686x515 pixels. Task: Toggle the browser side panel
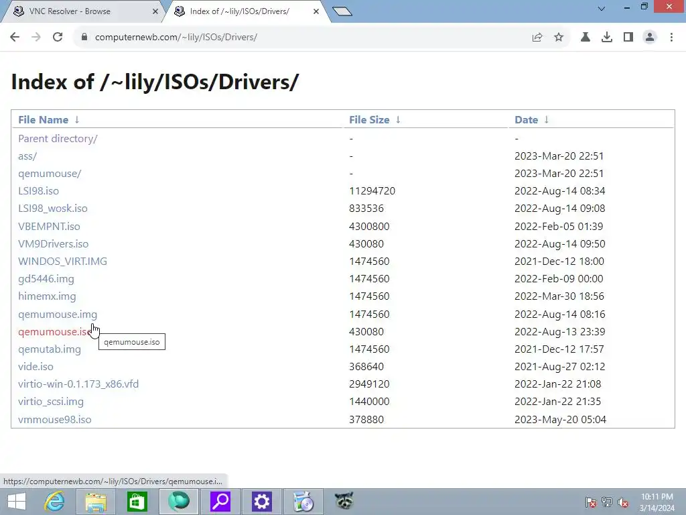pyautogui.click(x=628, y=38)
